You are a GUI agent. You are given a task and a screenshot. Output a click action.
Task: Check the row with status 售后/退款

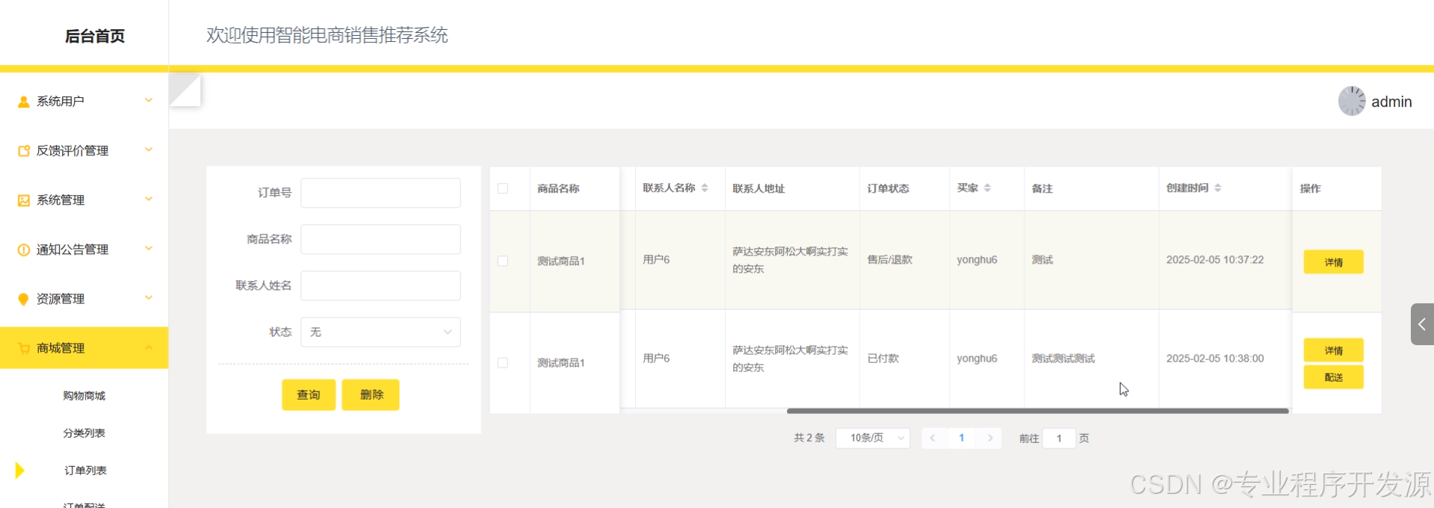coord(503,261)
